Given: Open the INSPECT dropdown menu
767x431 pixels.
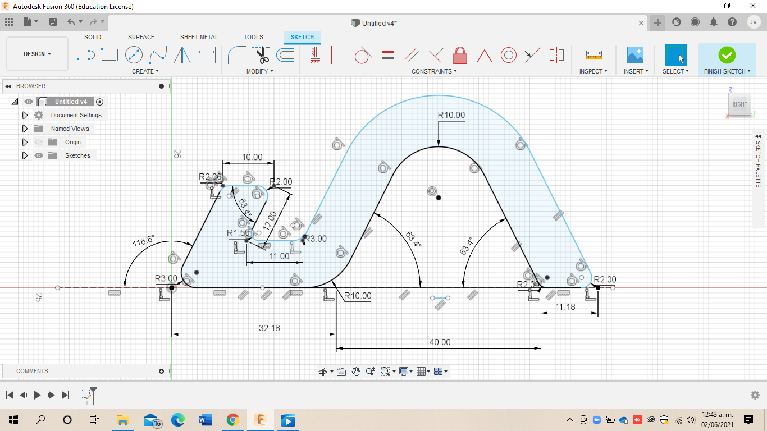Looking at the screenshot, I should 593,71.
